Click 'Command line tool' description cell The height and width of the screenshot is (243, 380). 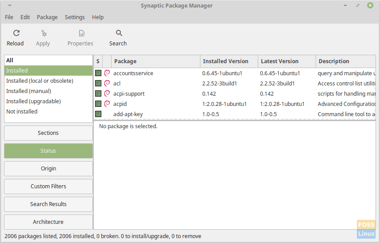coord(347,114)
